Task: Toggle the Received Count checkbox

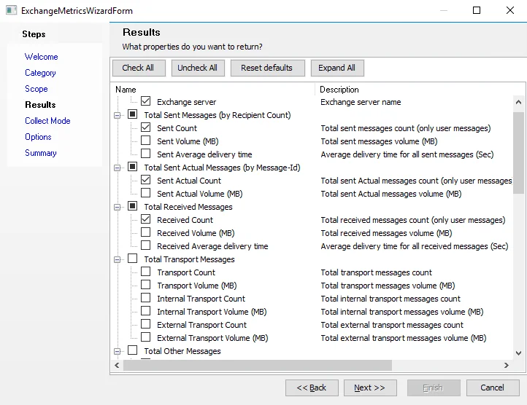Action: [x=145, y=219]
